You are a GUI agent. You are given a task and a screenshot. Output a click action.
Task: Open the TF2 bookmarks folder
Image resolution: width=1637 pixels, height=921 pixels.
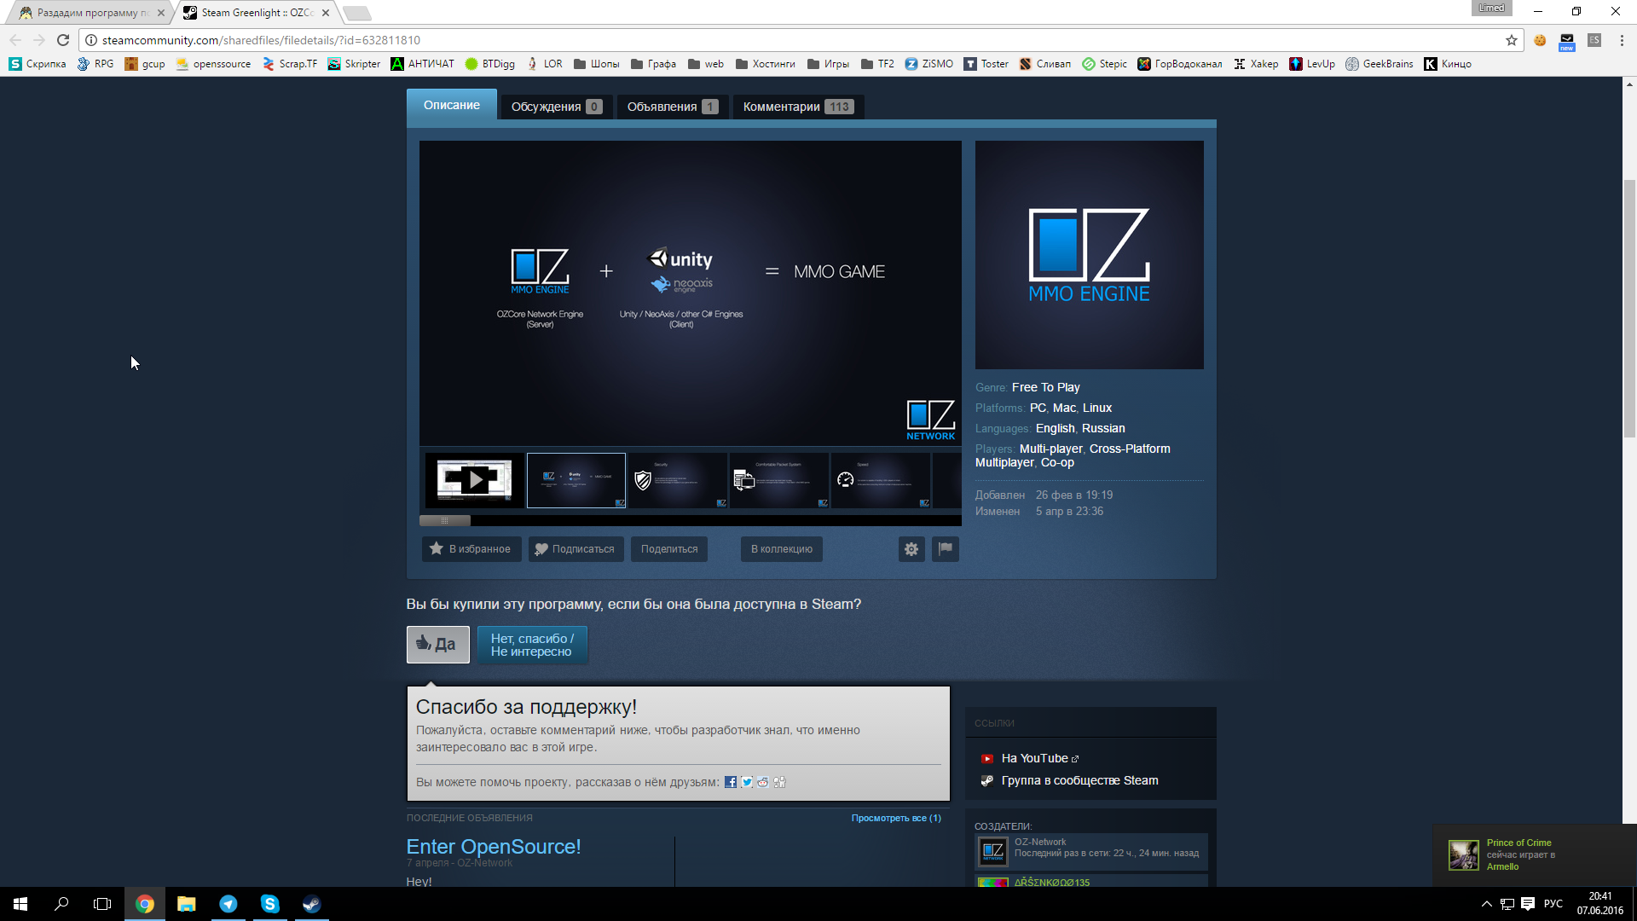[x=878, y=64]
